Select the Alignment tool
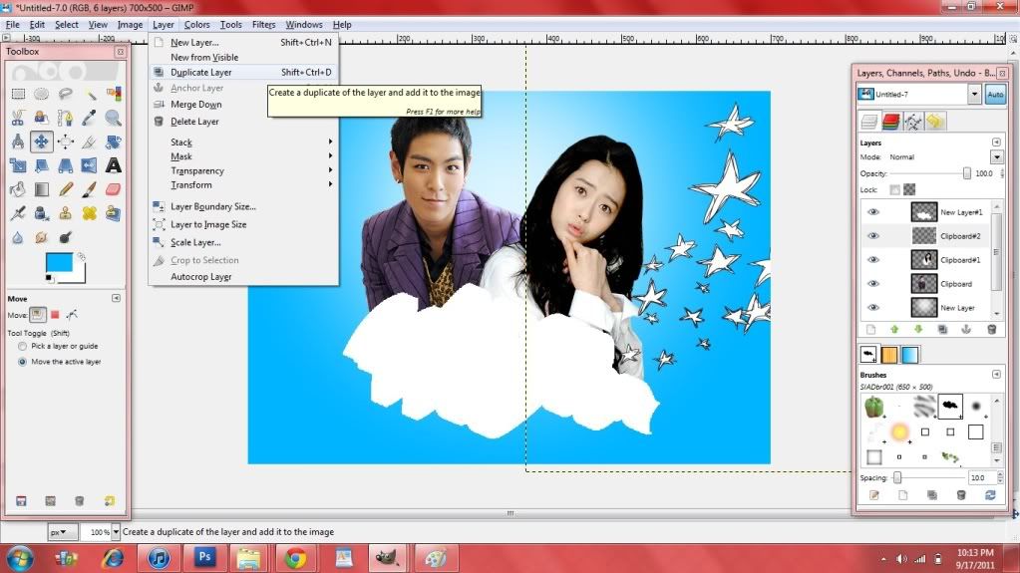The image size is (1020, 573). [x=65, y=142]
